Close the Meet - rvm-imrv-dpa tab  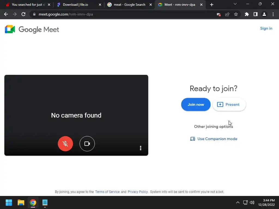point(201,5)
